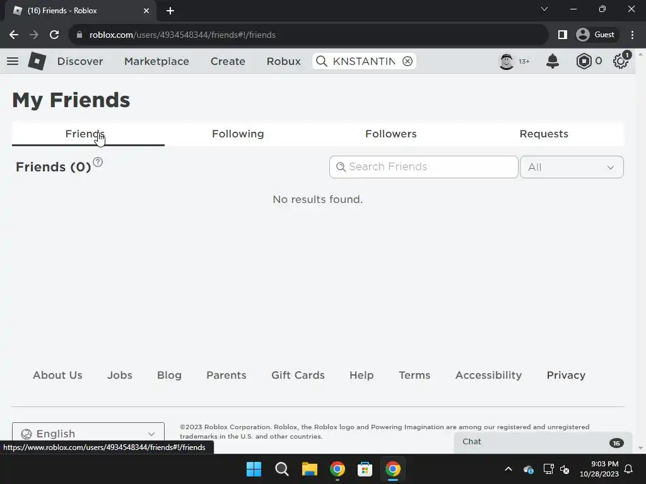Viewport: 646px width, 484px height.
Task: Open the Discover menu item
Action: 80,61
